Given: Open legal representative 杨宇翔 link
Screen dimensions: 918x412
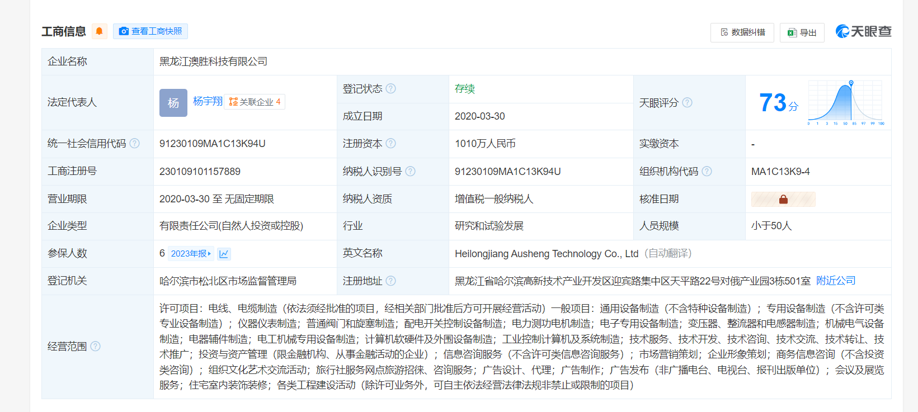Looking at the screenshot, I should (208, 101).
